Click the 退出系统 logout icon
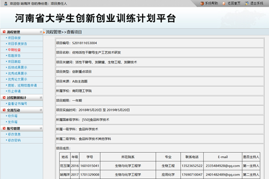The width and height of the screenshot is (269, 179). pyautogui.click(x=247, y=3)
